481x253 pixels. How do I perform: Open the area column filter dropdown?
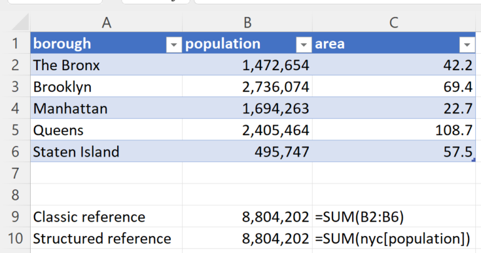(x=467, y=44)
